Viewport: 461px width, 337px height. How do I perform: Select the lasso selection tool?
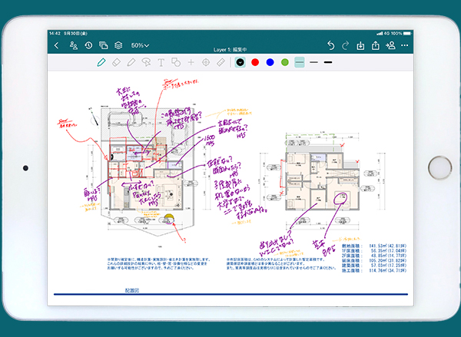146,61
